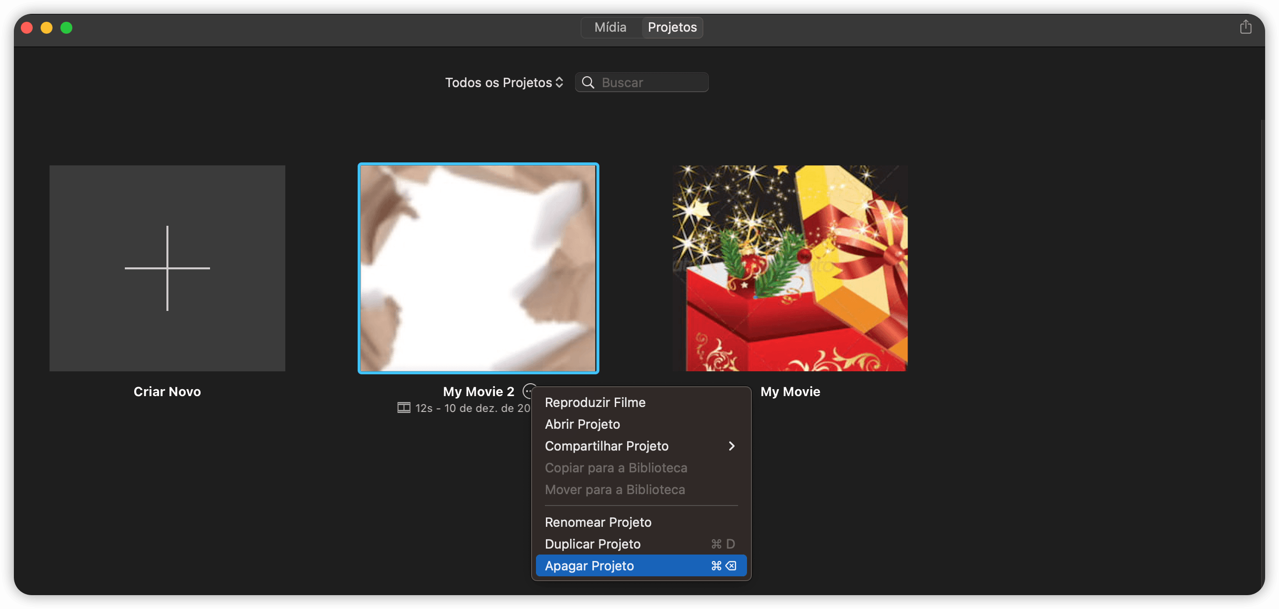Click the disabled Copiar para a Biblioteca entry
The image size is (1279, 609).
(640, 467)
